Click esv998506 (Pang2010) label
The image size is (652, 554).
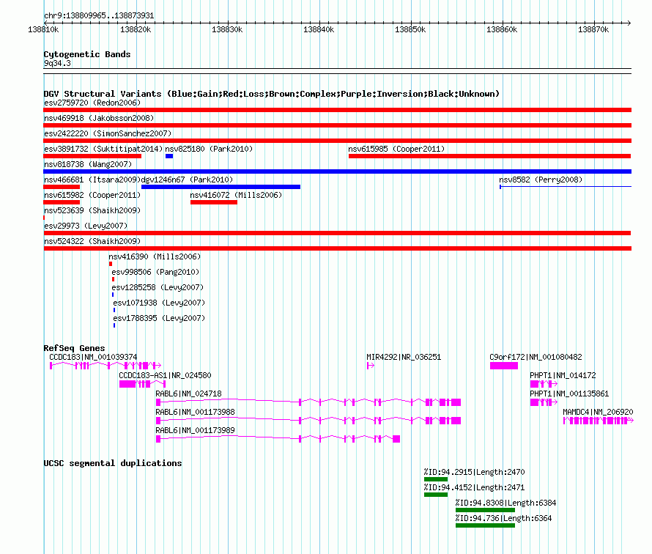[x=155, y=272]
